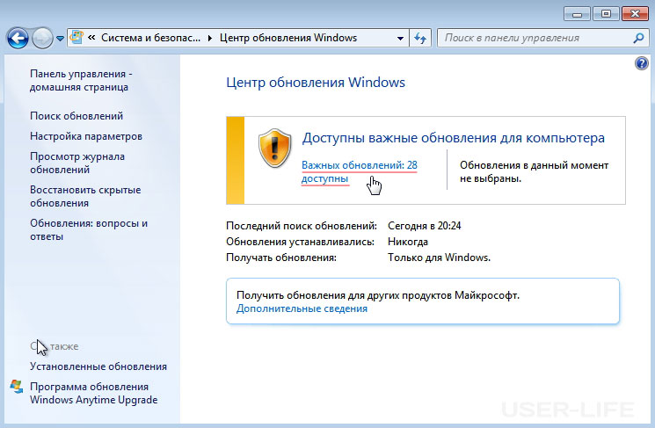Select Центр обновления Windows breadcrumb
The height and width of the screenshot is (428, 655).
pos(288,38)
